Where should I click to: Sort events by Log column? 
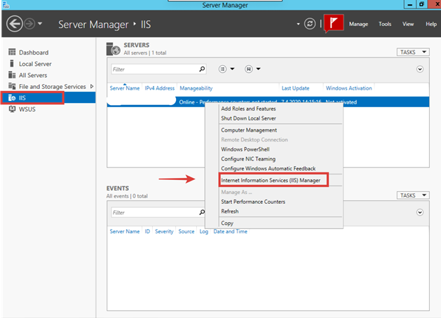(203, 231)
